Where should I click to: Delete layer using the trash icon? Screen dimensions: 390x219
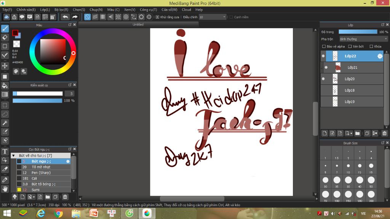point(385,133)
